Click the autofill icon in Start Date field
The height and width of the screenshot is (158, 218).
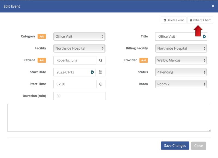click(x=92, y=72)
